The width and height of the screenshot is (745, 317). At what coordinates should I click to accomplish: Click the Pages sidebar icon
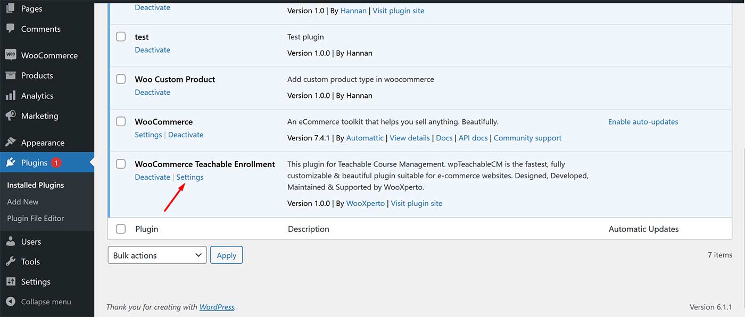point(10,9)
